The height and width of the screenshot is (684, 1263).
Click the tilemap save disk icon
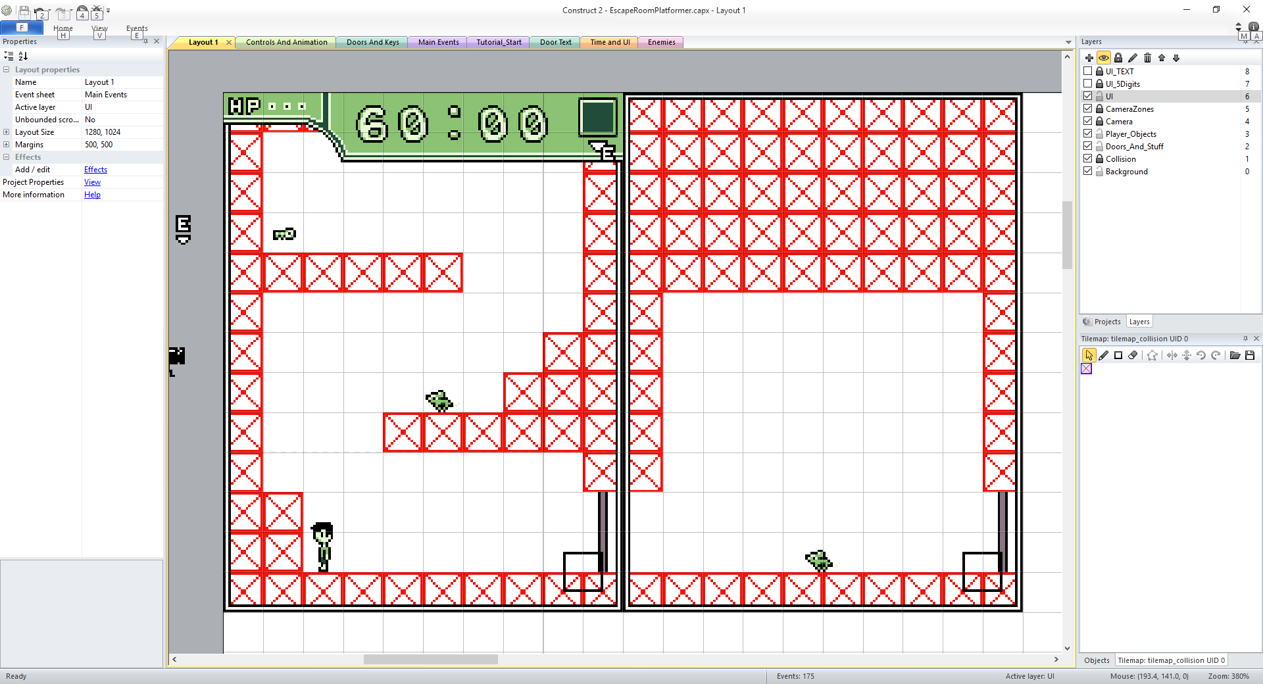1250,355
